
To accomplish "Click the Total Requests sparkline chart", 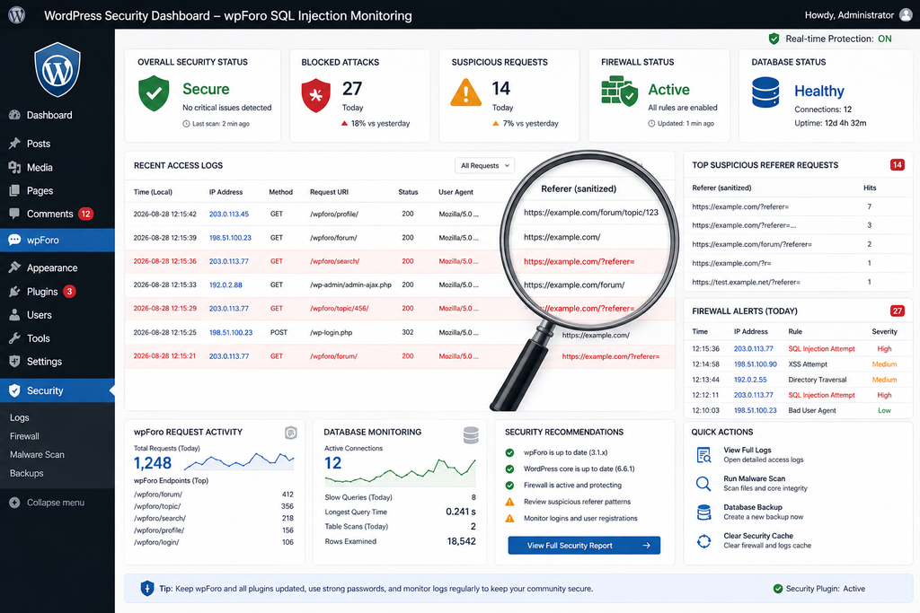I will 239,462.
